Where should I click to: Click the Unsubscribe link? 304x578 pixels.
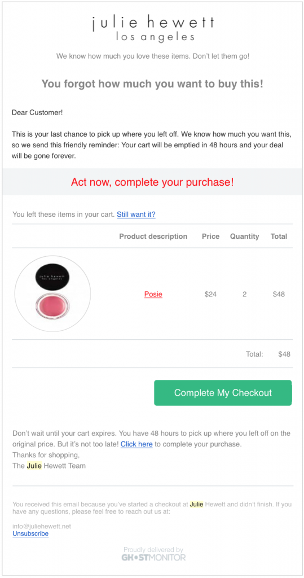point(30,533)
